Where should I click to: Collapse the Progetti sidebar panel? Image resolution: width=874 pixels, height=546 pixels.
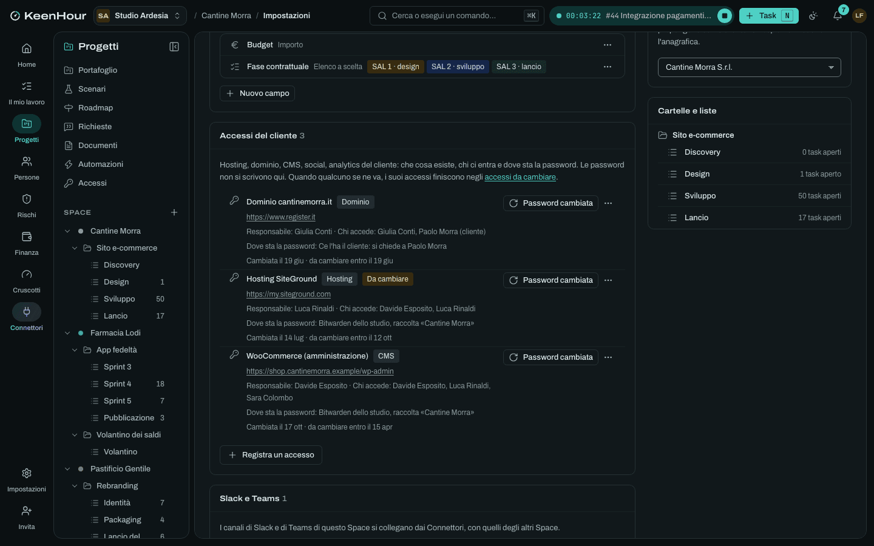[x=174, y=47]
